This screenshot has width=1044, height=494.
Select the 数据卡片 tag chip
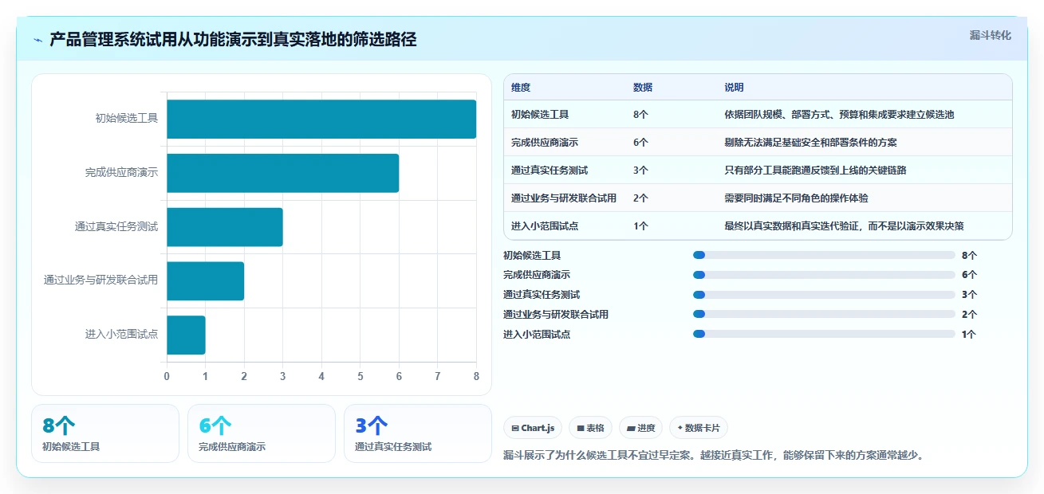pos(699,428)
